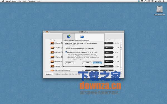
Task: Click the scroll up arrow of file list
Action: tap(121, 42)
